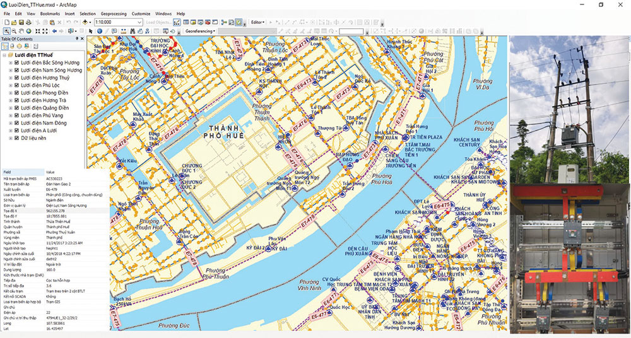Expand the Lưới điện Nam Đông layer
The height and width of the screenshot is (338, 631).
pyautogui.click(x=11, y=123)
